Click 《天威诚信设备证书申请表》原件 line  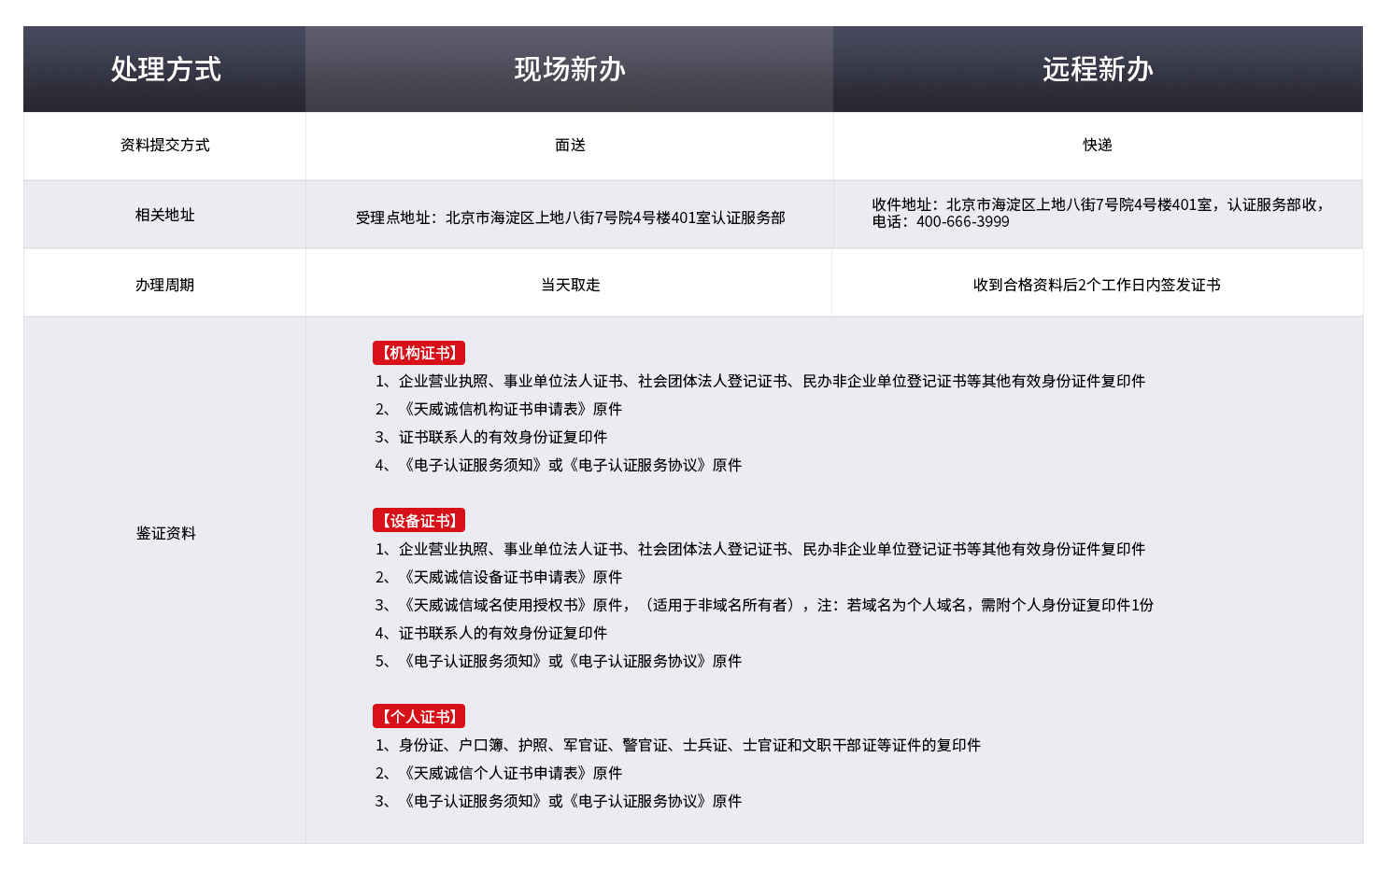(510, 577)
